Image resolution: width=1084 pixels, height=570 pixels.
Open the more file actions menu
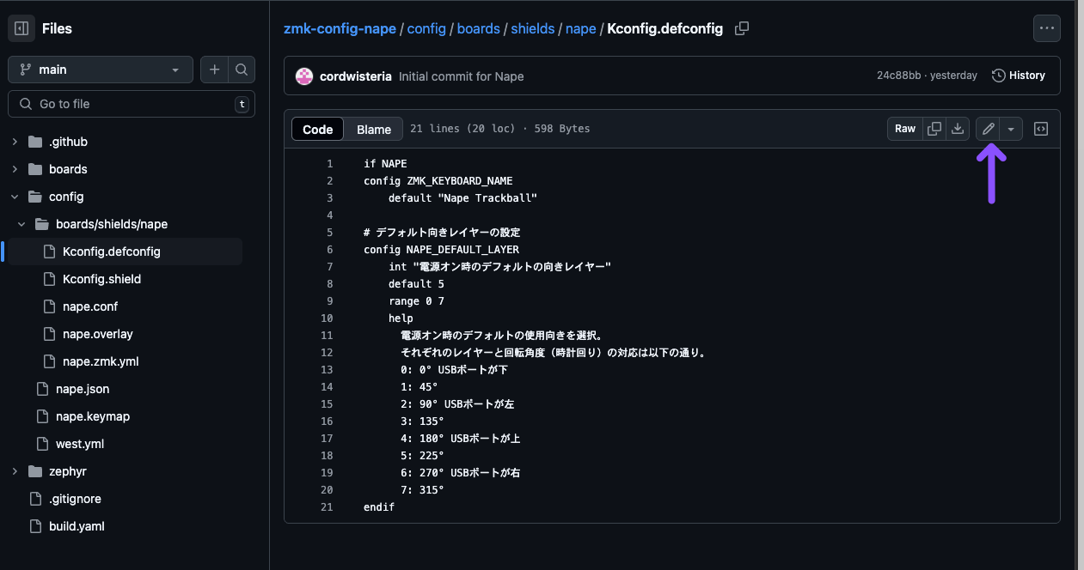click(x=1046, y=28)
